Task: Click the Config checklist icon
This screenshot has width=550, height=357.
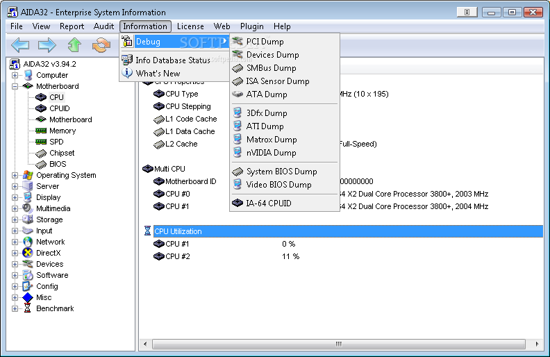Action: [x=28, y=286]
